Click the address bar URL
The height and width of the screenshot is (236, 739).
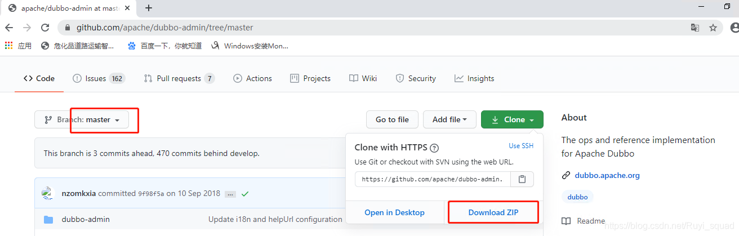[x=165, y=28]
